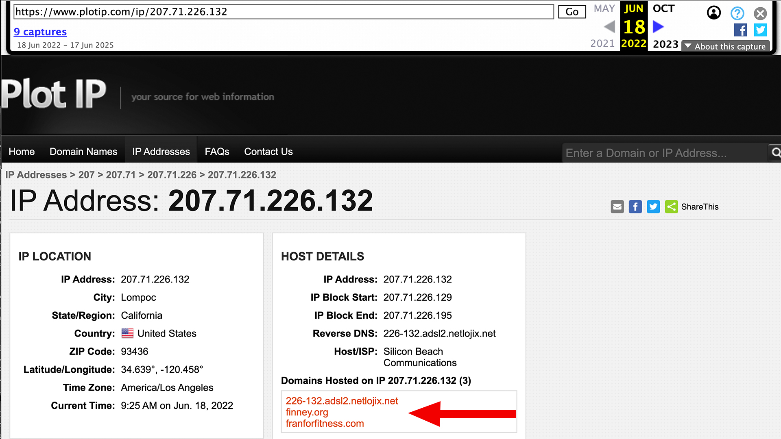Screen dimensions: 781x439
Task: Open the finney.org hosted domain link
Action: point(307,412)
